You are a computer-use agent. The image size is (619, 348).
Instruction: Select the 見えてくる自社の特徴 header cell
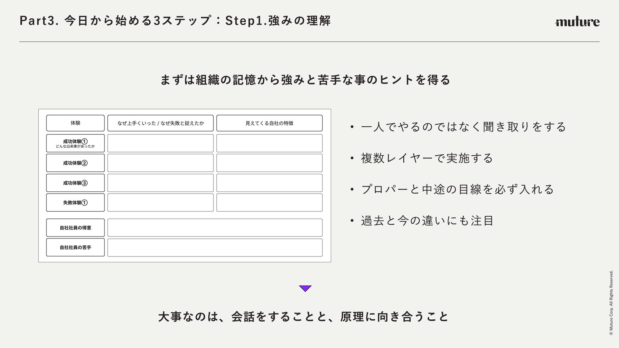pyautogui.click(x=270, y=123)
